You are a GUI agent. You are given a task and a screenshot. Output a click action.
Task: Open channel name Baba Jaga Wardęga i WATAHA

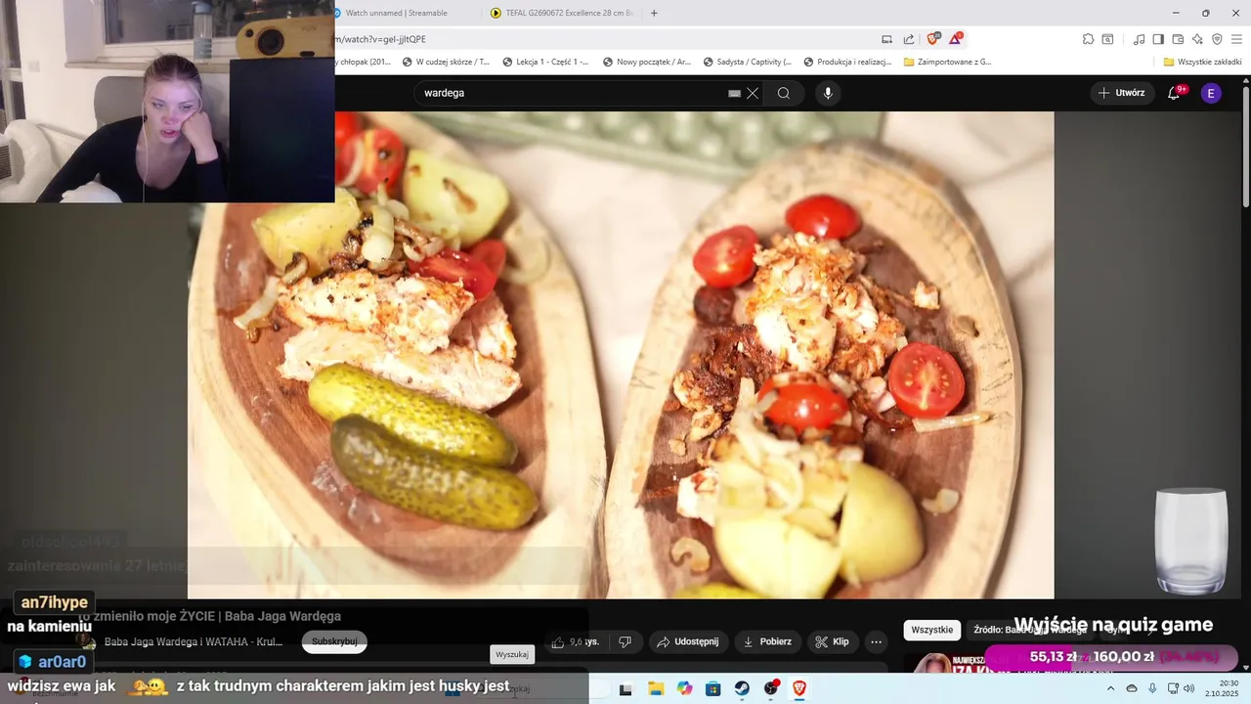pyautogui.click(x=194, y=641)
